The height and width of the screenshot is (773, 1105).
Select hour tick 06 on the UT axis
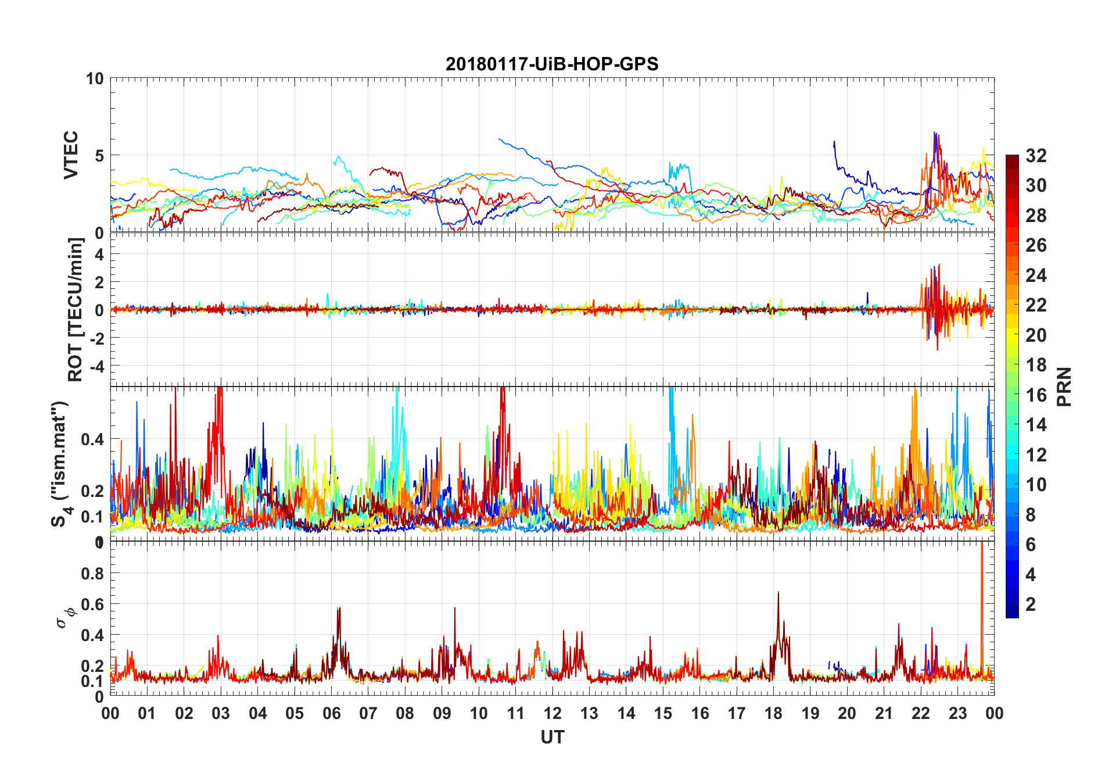pyautogui.click(x=331, y=713)
